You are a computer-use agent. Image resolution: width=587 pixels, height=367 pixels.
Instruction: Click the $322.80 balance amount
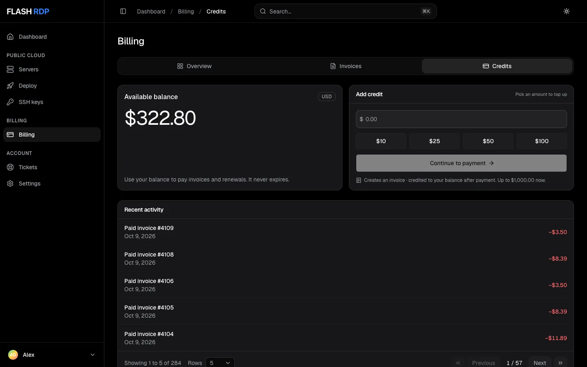coord(160,118)
